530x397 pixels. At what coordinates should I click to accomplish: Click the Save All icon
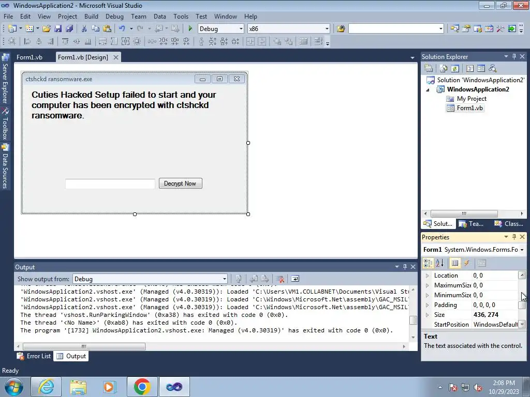(69, 29)
